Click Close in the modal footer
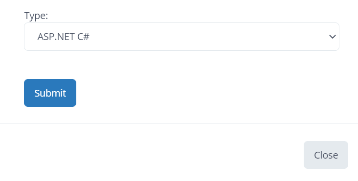358x181 pixels. [x=326, y=155]
